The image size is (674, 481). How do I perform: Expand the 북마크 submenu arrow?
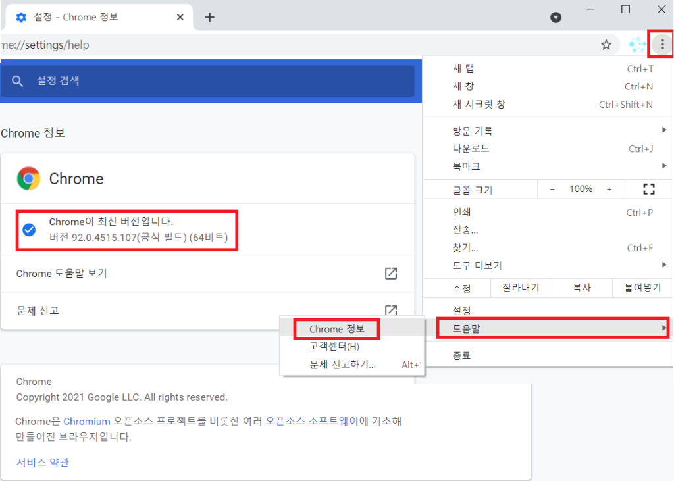tap(663, 166)
